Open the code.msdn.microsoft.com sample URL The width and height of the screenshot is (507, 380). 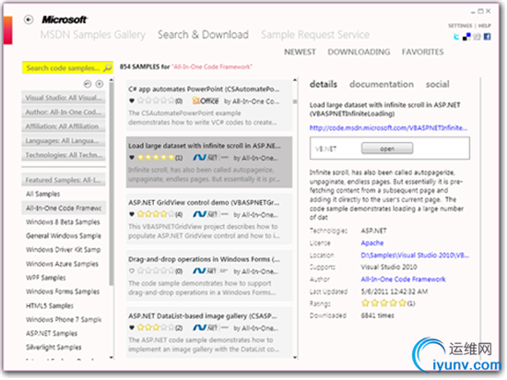point(388,128)
